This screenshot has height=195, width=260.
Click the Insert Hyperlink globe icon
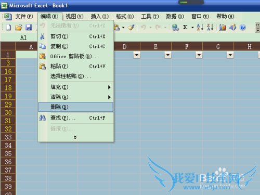tap(175, 27)
